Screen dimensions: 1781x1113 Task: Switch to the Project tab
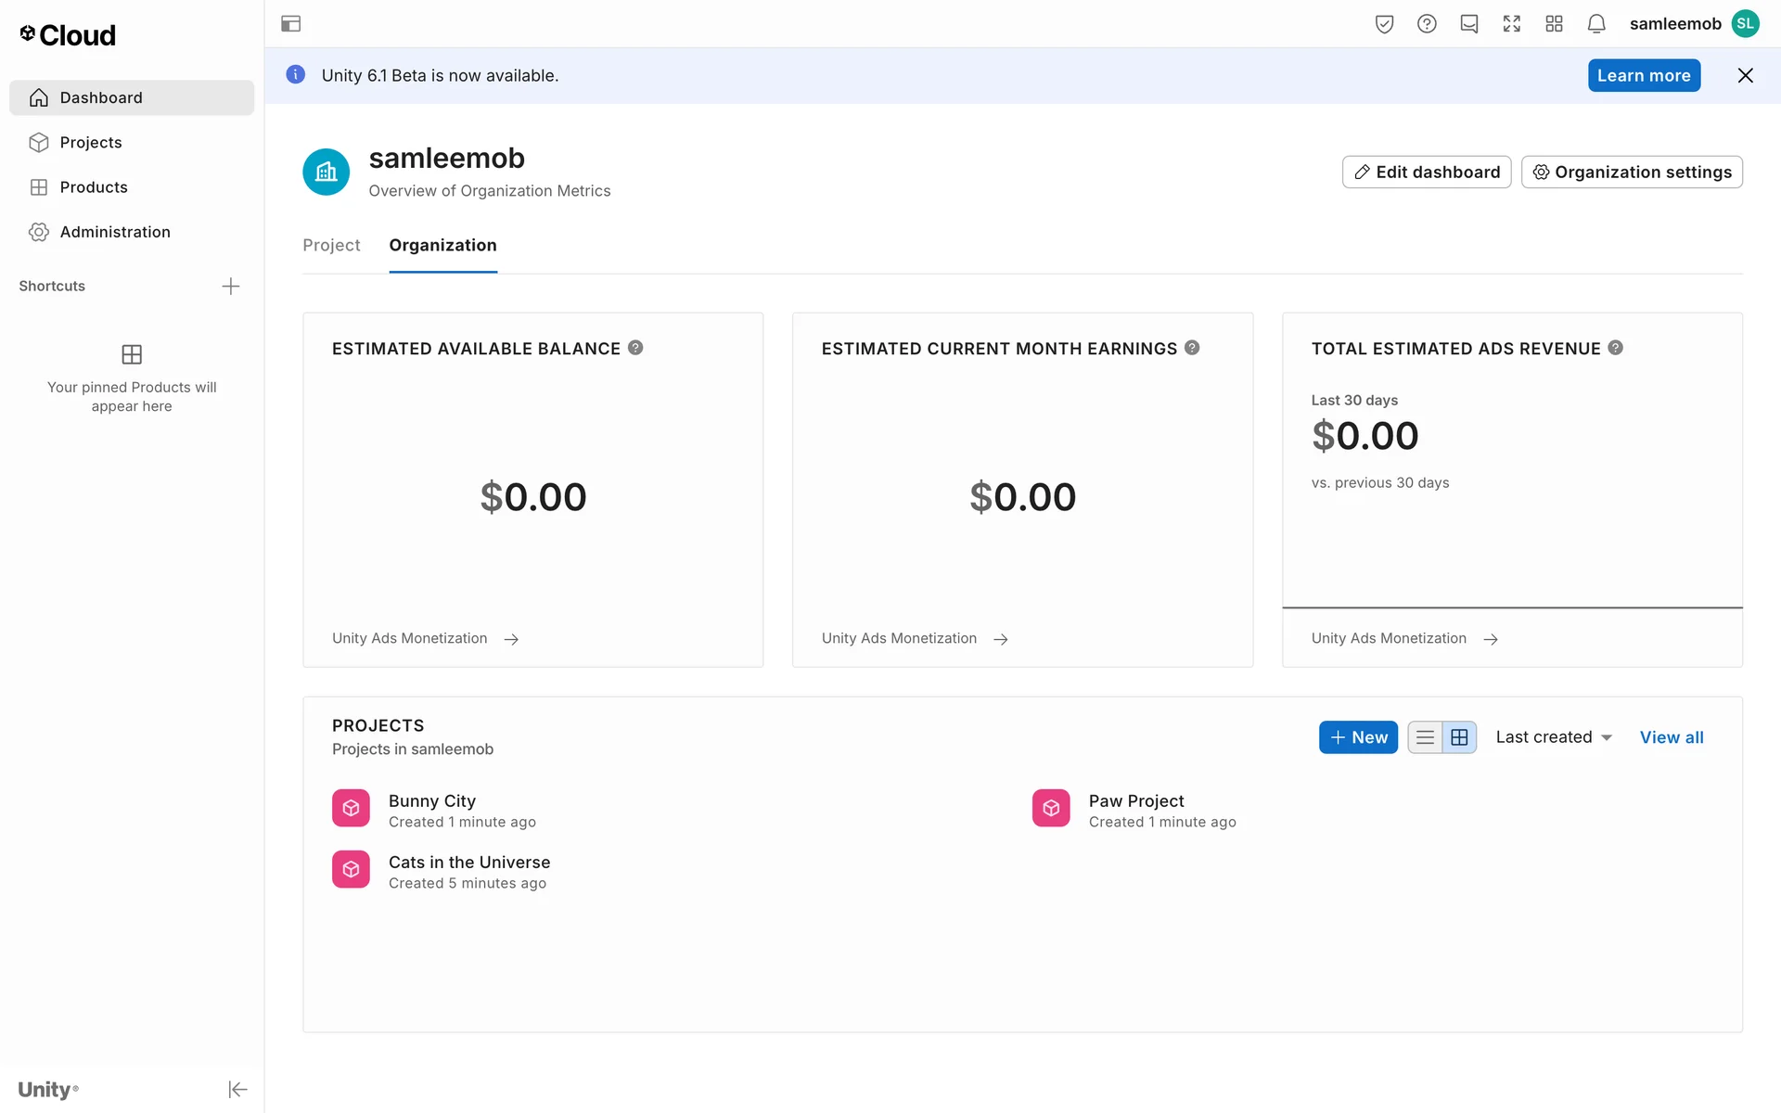pos(331,245)
